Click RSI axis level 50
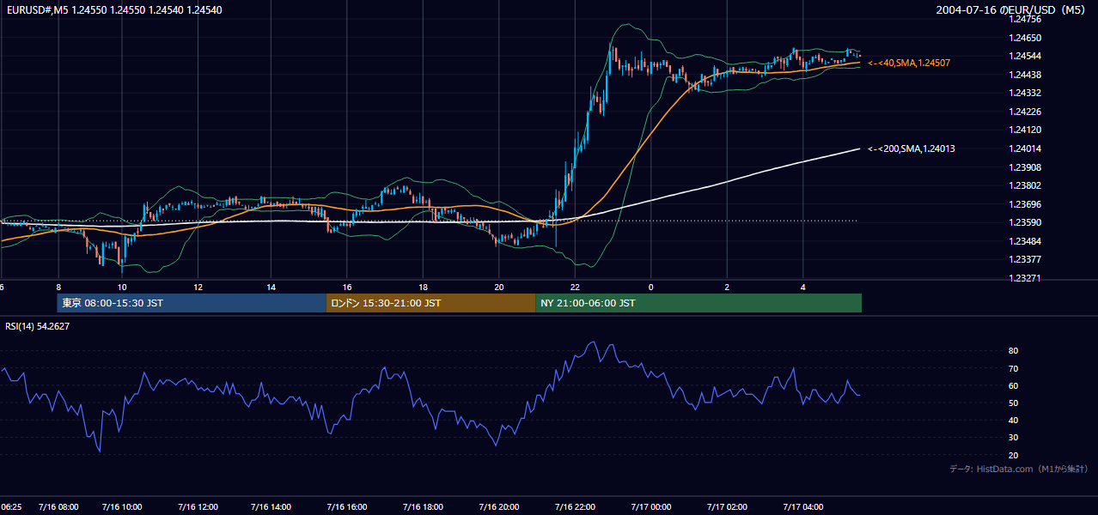This screenshot has height=515, width=1098. point(1013,403)
